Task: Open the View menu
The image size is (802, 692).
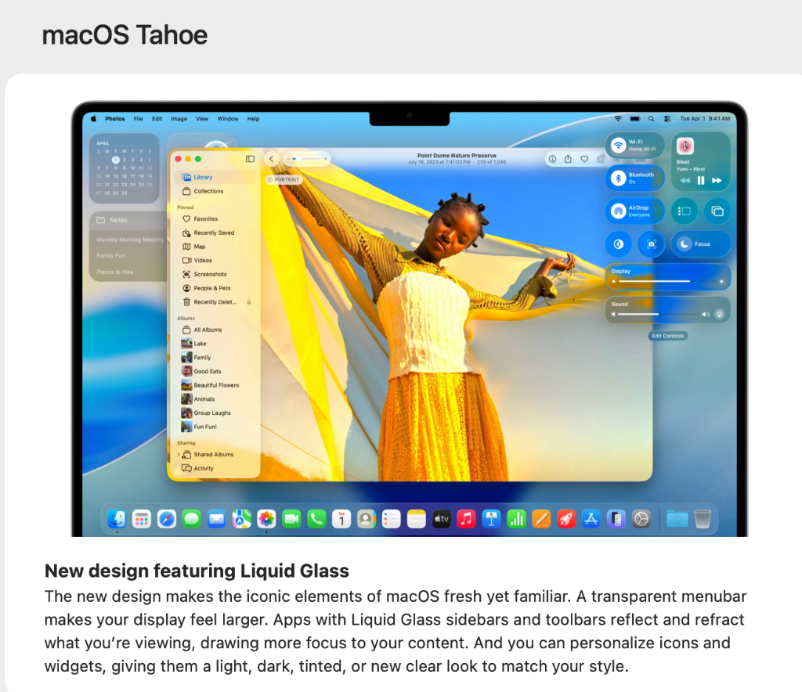Action: click(202, 118)
